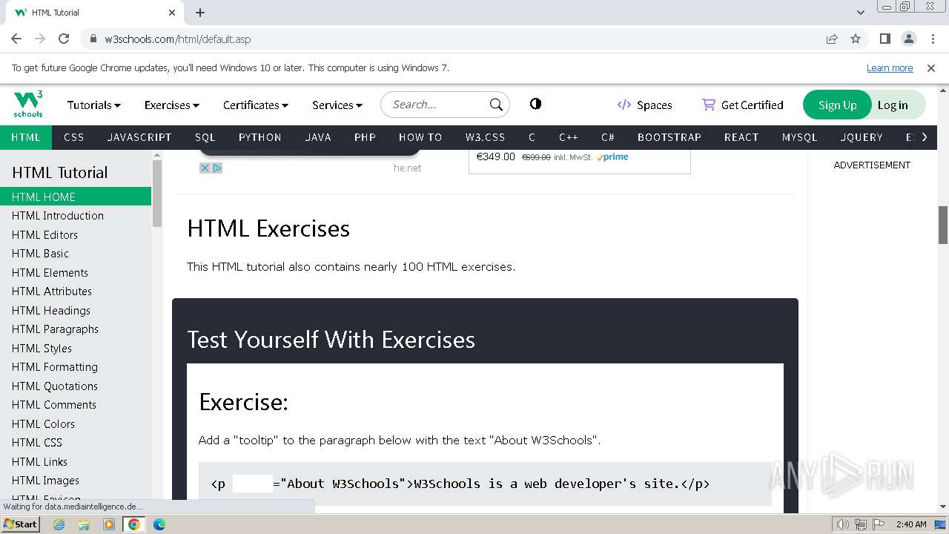The image size is (949, 534).
Task: Expand the Services dropdown
Action: click(337, 105)
